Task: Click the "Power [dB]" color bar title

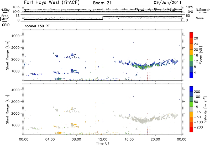Action: tap(201, 55)
